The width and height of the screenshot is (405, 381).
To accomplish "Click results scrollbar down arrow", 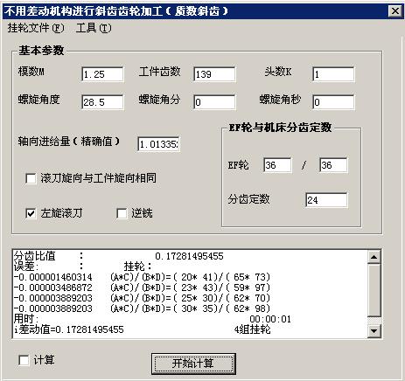I will [374, 330].
